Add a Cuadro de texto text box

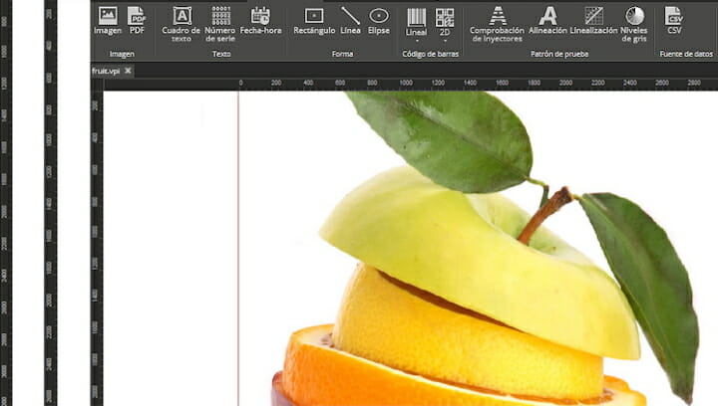[x=181, y=24]
